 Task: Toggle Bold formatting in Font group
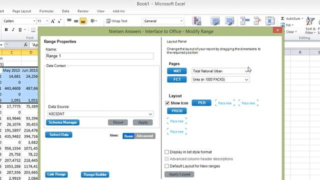[6, 30]
